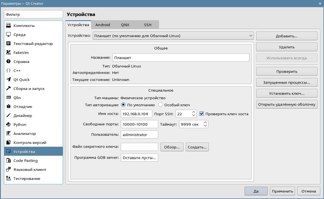Viewport: 324px width, 199px height.
Task: Decrease the Таймаут value with down arrow
Action: tap(205, 126)
